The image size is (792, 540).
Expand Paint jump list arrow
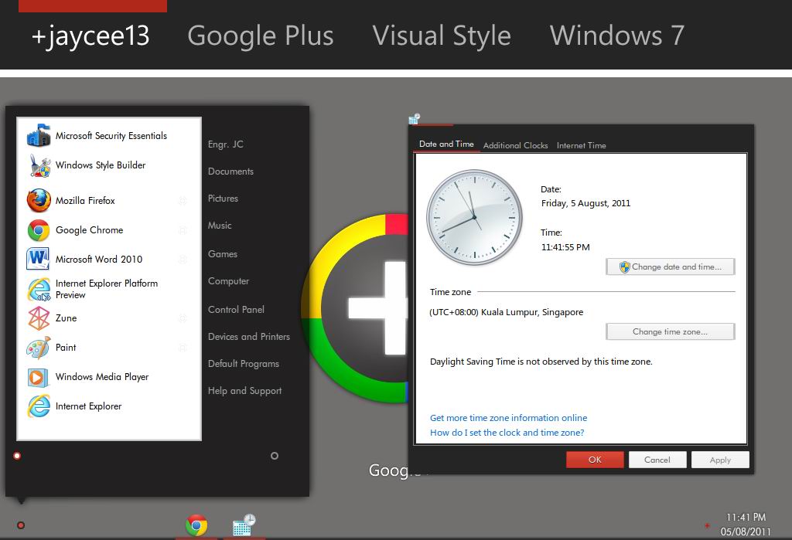(x=183, y=347)
